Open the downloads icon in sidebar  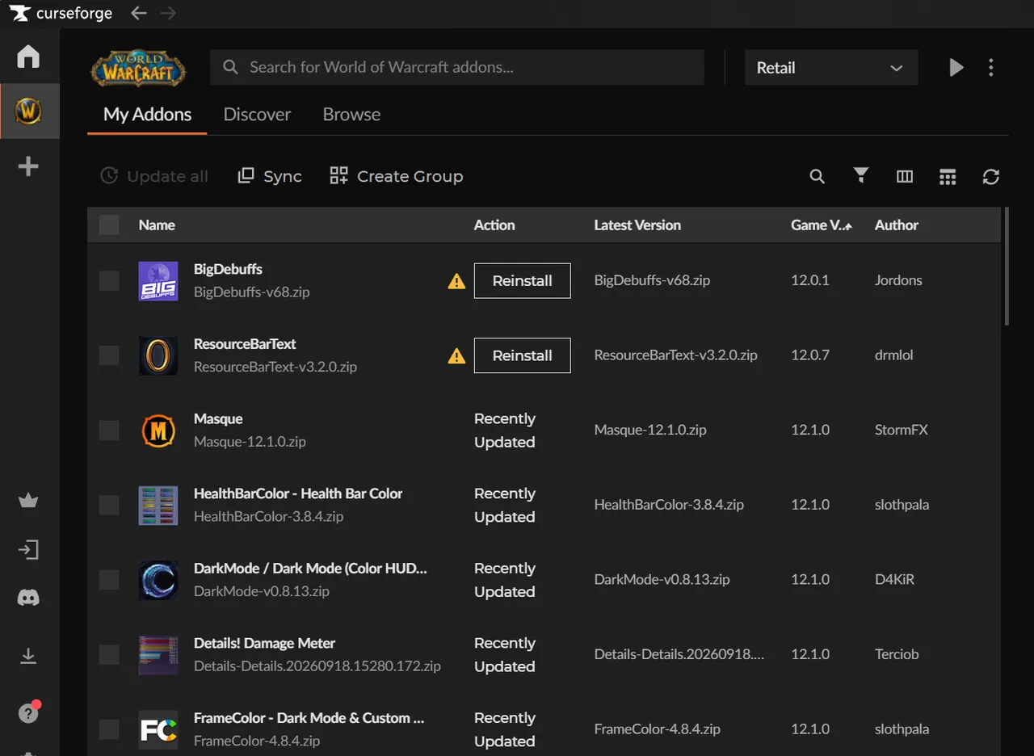pos(28,656)
